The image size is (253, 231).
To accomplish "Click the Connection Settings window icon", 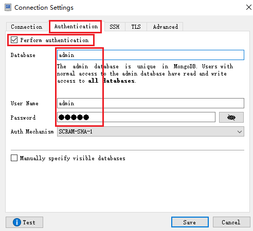I will tap(8, 8).
